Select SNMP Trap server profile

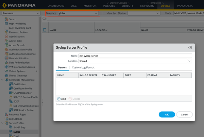tap(19, 127)
